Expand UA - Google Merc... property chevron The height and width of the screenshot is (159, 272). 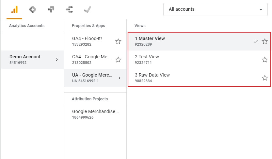click(120, 78)
